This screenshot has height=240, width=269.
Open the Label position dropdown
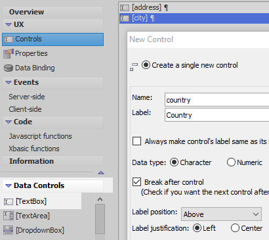pos(221,214)
